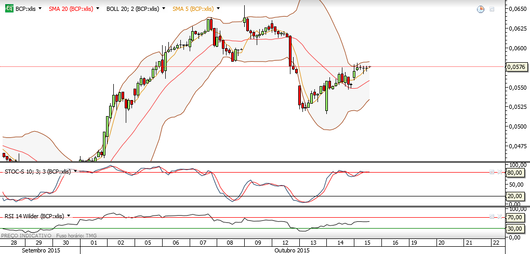The width and height of the screenshot is (530, 254).
Task: Open the RSI 14 Wilder dropdown arrow
Action: [69, 216]
